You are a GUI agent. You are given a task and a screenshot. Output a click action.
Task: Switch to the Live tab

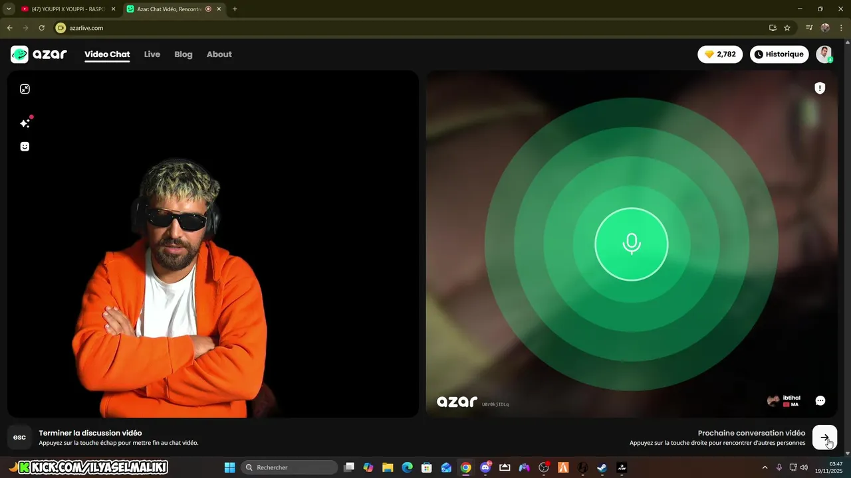152,54
